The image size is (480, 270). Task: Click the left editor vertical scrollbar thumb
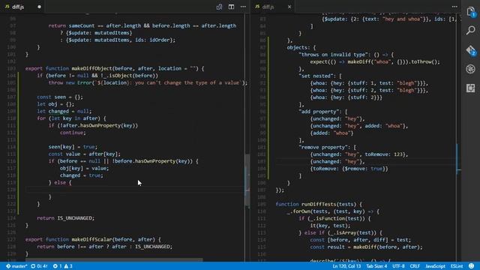(x=247, y=181)
